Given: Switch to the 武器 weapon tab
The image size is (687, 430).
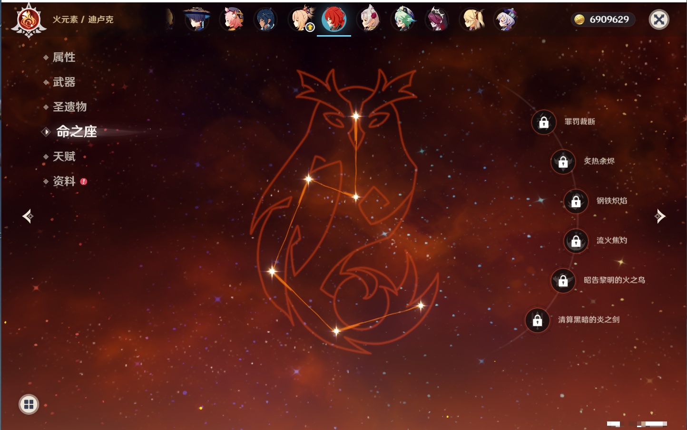Looking at the screenshot, I should (64, 82).
